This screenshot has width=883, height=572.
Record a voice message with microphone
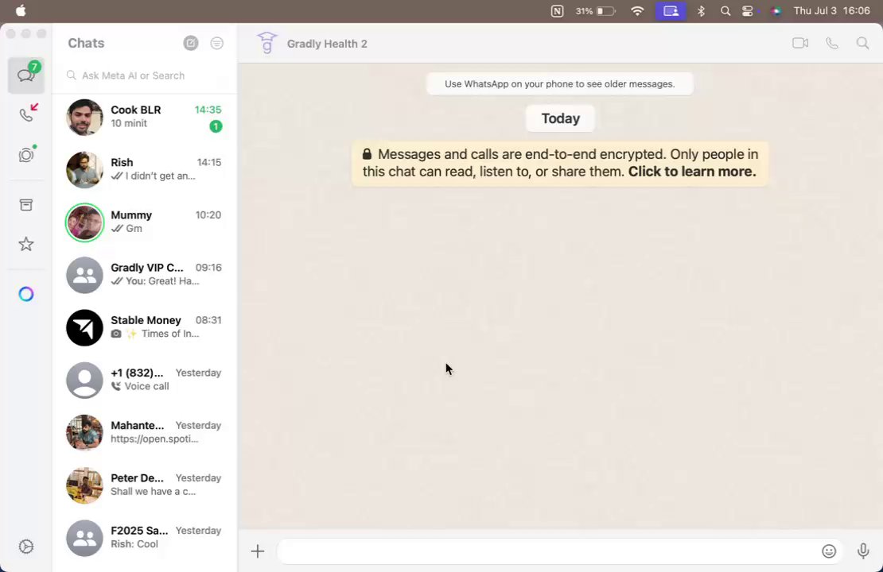click(x=863, y=551)
